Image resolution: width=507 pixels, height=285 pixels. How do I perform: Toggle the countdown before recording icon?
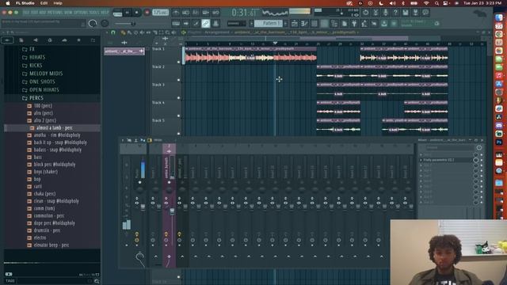[x=196, y=13]
